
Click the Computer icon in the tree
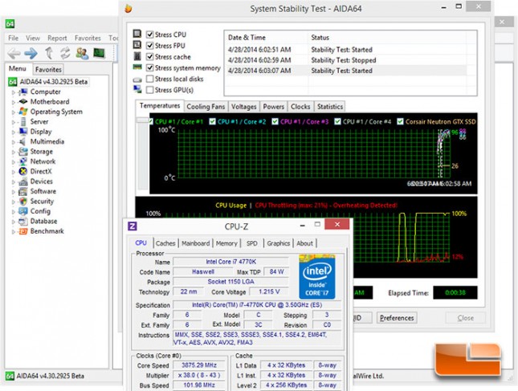(x=22, y=92)
